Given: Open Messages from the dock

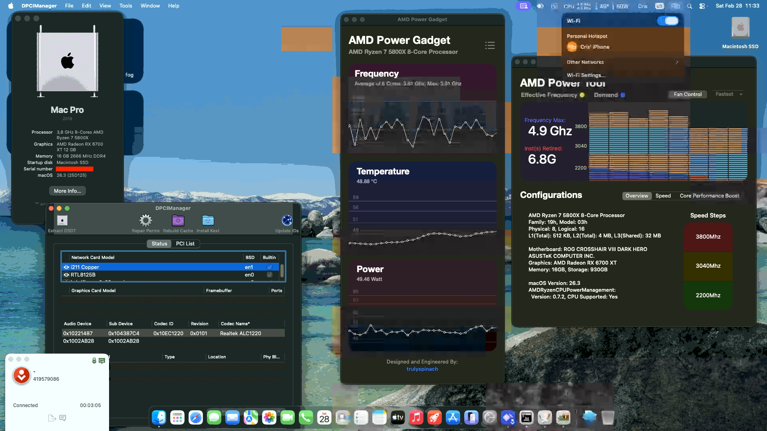Looking at the screenshot, I should click(x=214, y=418).
